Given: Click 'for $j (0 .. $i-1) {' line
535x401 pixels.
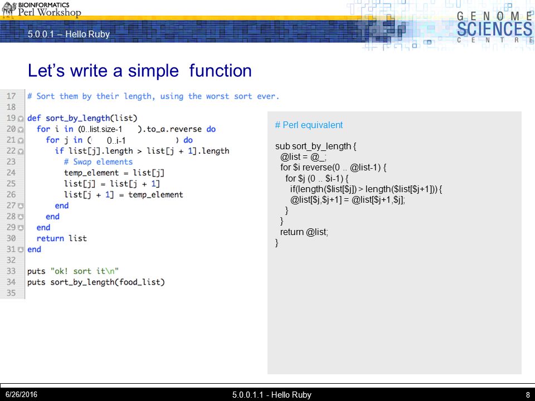Looking at the screenshot, I should click(x=317, y=178).
